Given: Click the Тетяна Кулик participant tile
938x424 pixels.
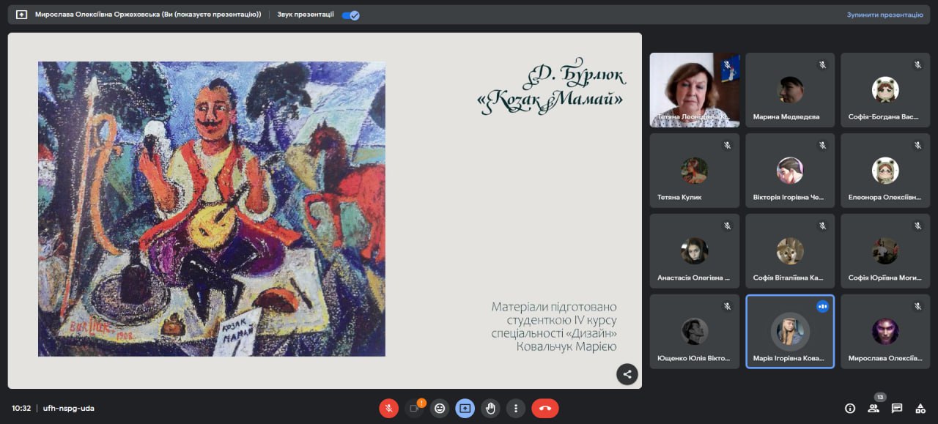Looking at the screenshot, I should (x=694, y=171).
